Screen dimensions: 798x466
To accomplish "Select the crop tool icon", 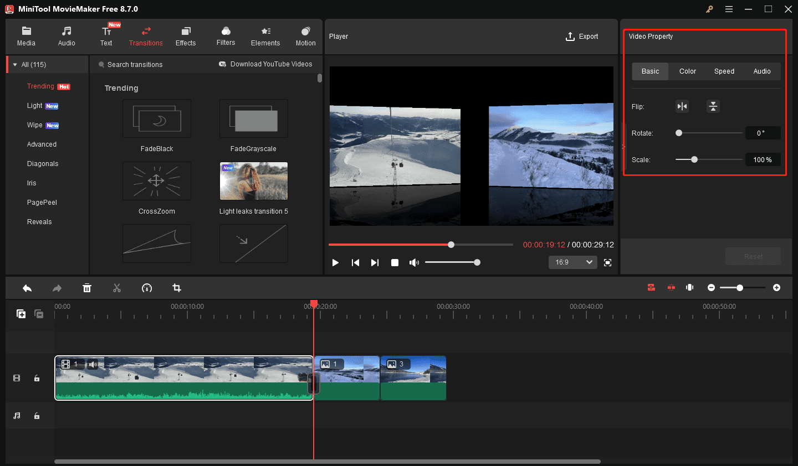I will [177, 288].
